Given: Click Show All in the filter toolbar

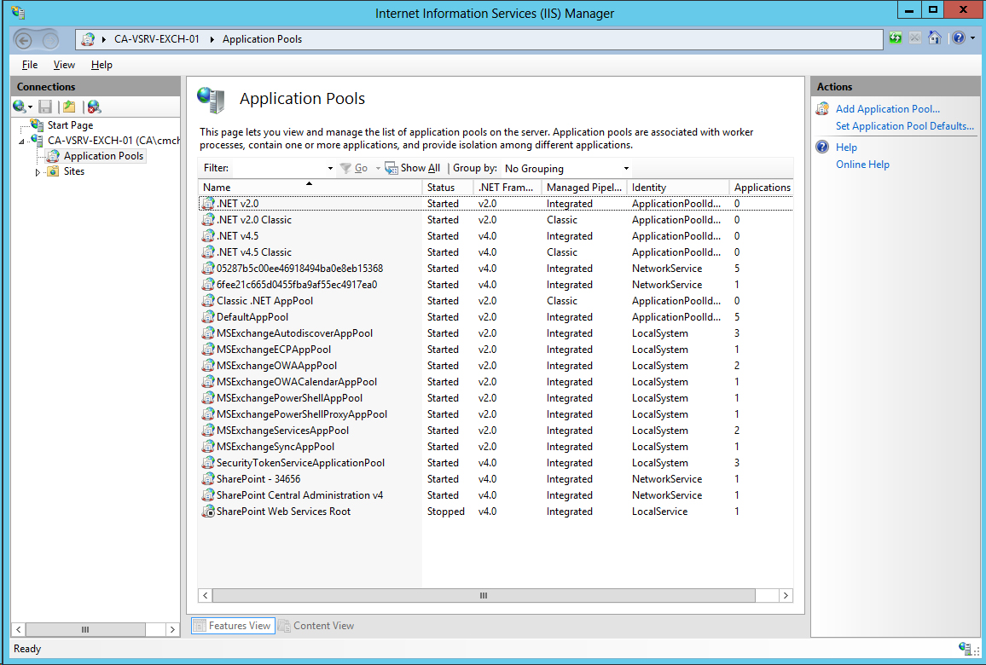Looking at the screenshot, I should coord(413,168).
